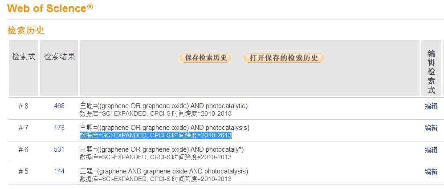Click 编辑 for search set #8
444x189 pixels.
pos(431,106)
